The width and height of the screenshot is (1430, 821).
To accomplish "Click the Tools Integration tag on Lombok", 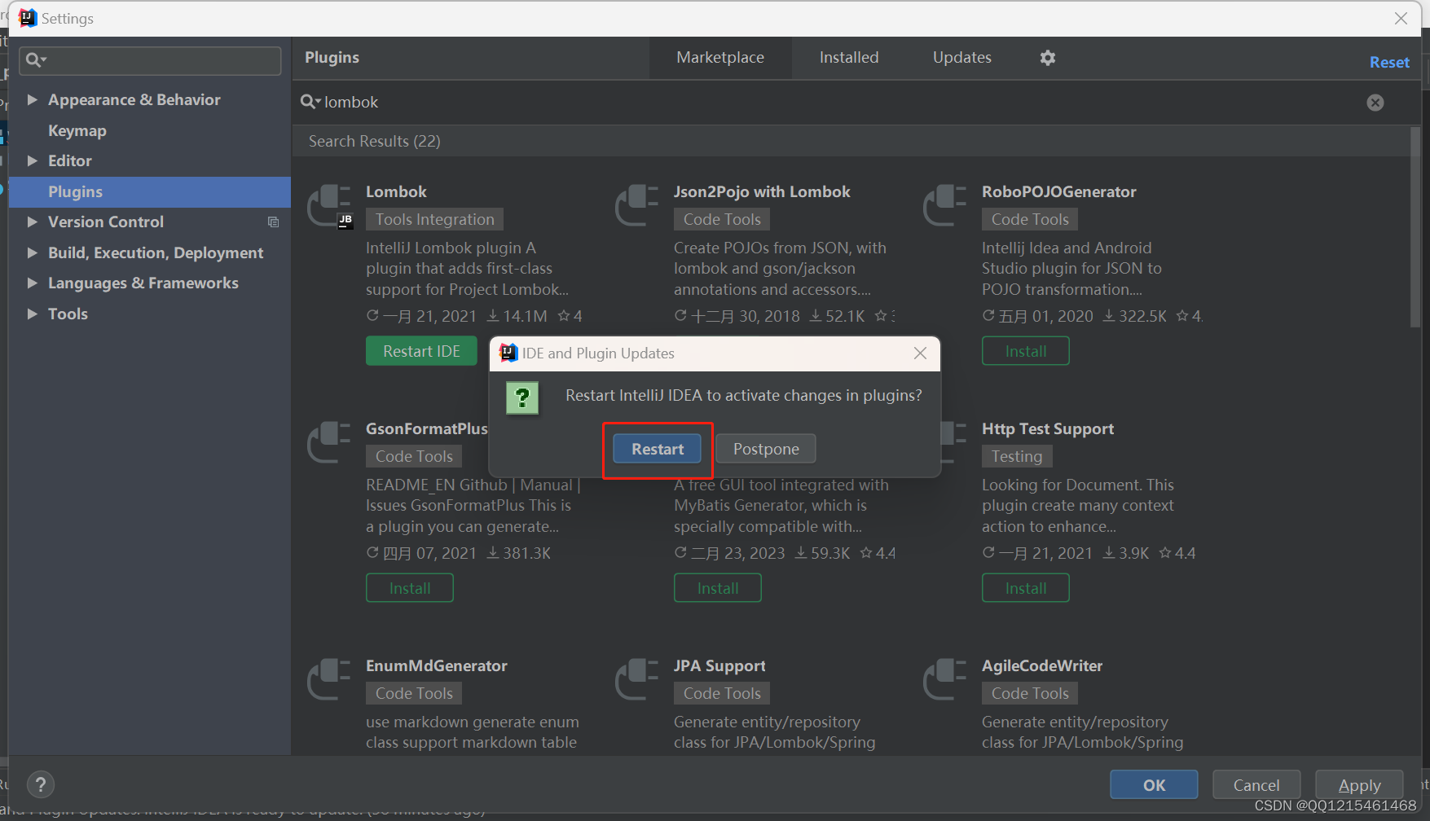I will click(435, 219).
